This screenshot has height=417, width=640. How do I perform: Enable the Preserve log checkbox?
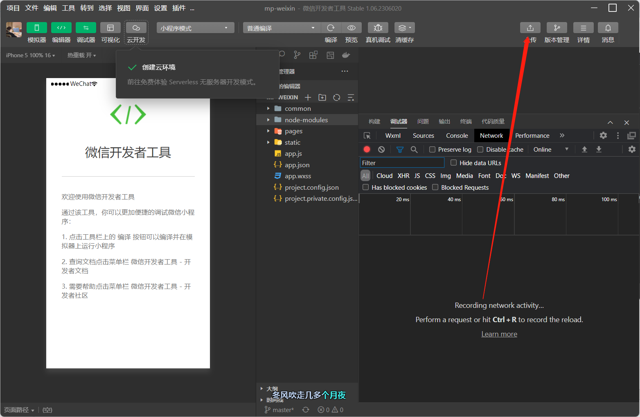point(432,150)
